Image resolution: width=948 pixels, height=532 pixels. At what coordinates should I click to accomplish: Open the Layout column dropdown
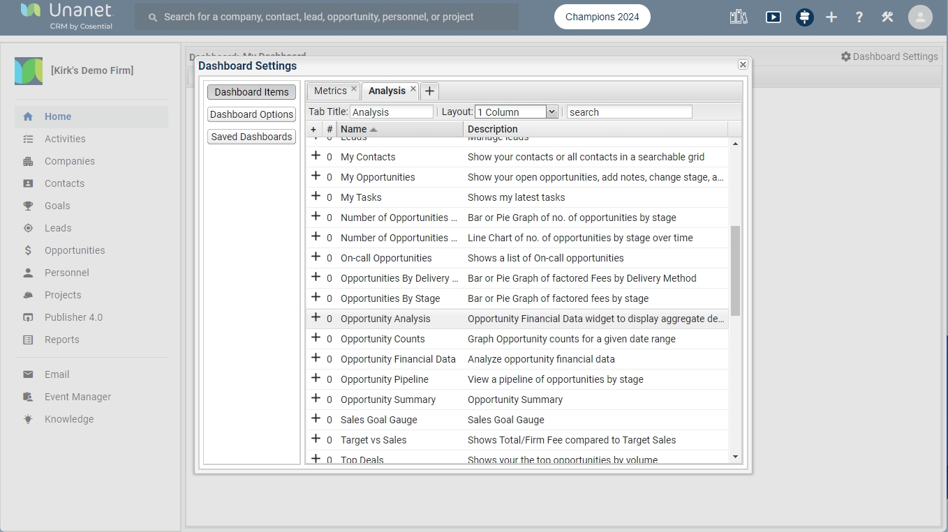coord(551,112)
